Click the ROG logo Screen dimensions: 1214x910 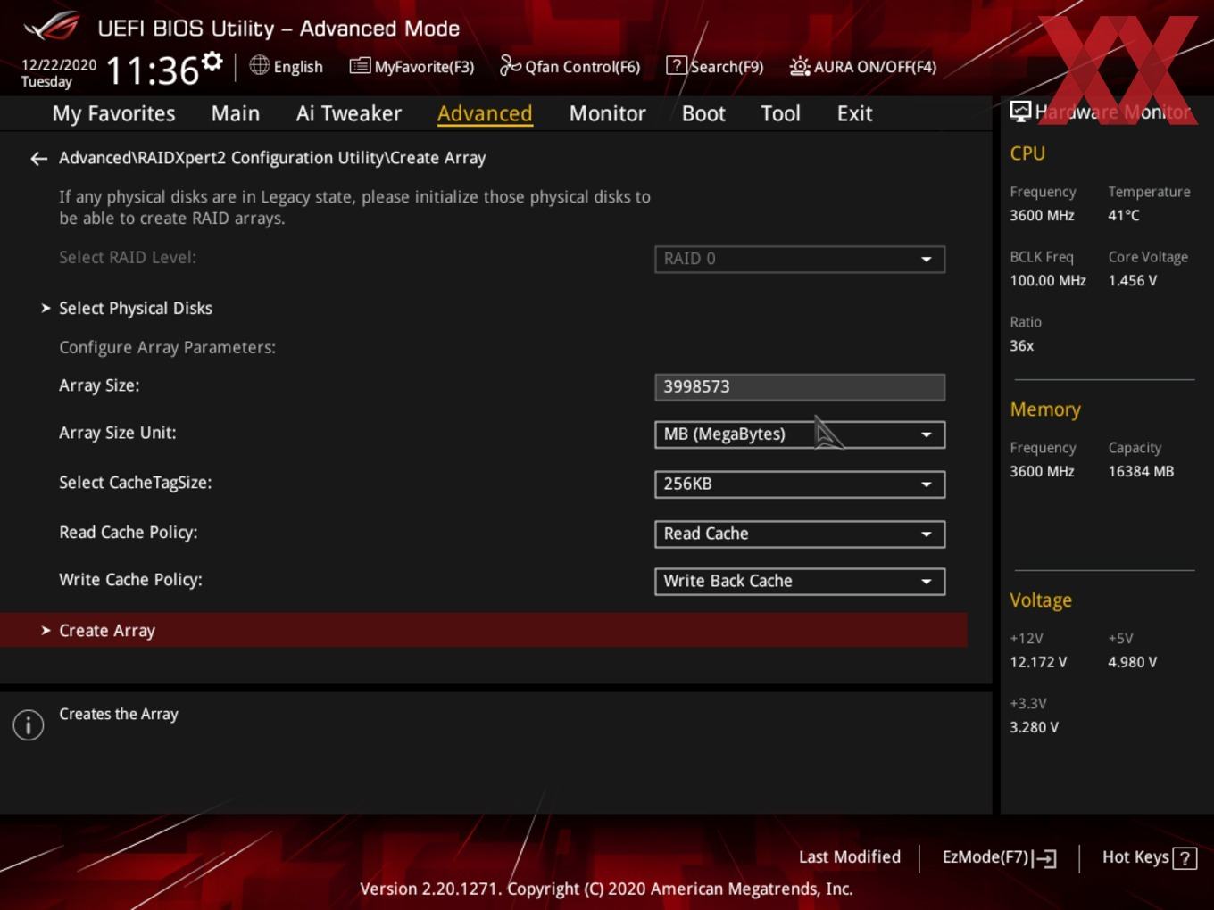[x=51, y=27]
